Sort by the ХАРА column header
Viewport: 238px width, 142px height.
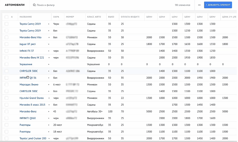click(x=56, y=17)
